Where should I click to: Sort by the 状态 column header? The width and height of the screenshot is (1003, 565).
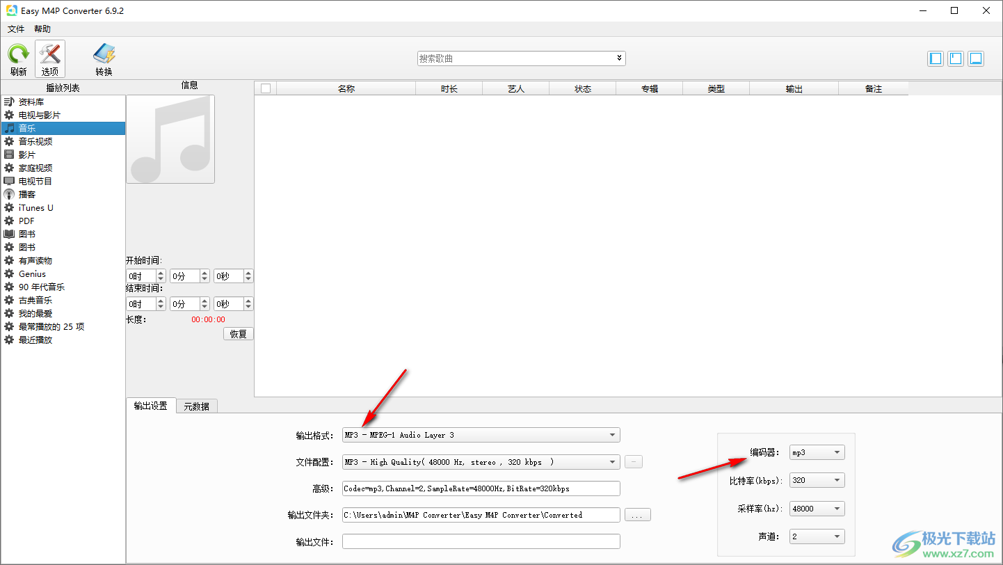coord(583,88)
